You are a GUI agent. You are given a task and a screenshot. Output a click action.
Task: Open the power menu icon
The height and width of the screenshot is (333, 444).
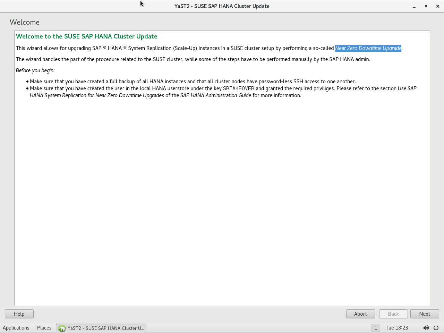pos(436,328)
